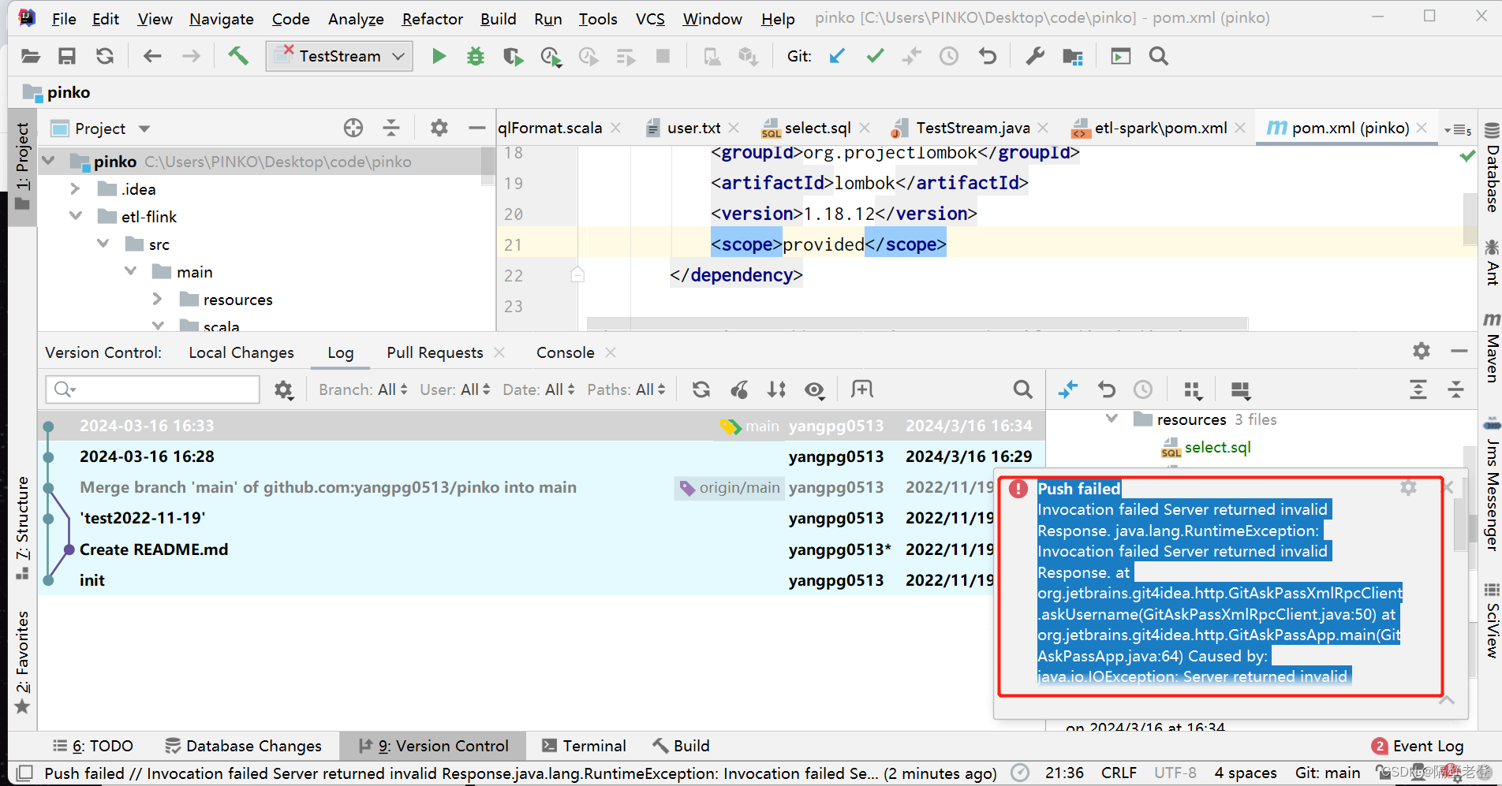The width and height of the screenshot is (1502, 786).
Task: Click the Open folder toolbar icon
Action: coord(30,56)
